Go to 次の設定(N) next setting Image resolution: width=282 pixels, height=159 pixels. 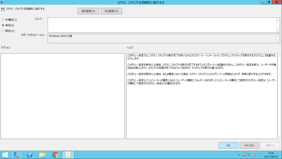click(x=111, y=11)
